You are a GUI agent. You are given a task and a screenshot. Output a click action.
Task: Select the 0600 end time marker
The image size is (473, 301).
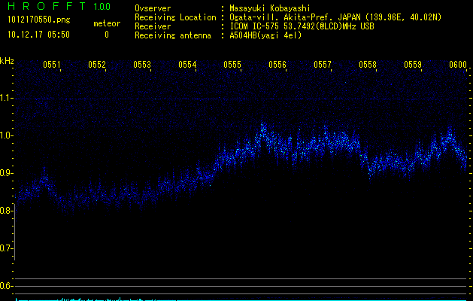pyautogui.click(x=458, y=65)
